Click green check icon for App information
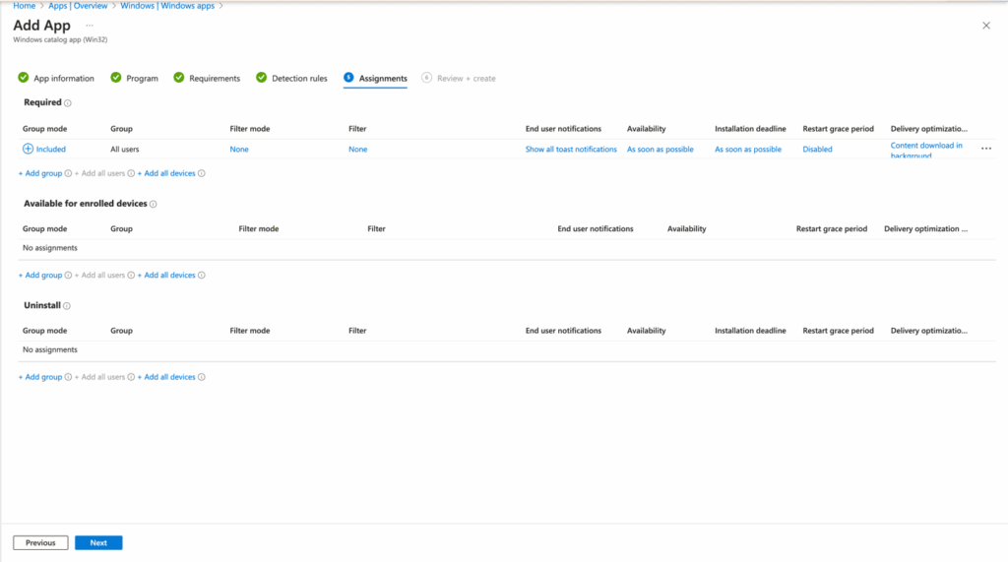This screenshot has height=562, width=1008. pyautogui.click(x=24, y=78)
